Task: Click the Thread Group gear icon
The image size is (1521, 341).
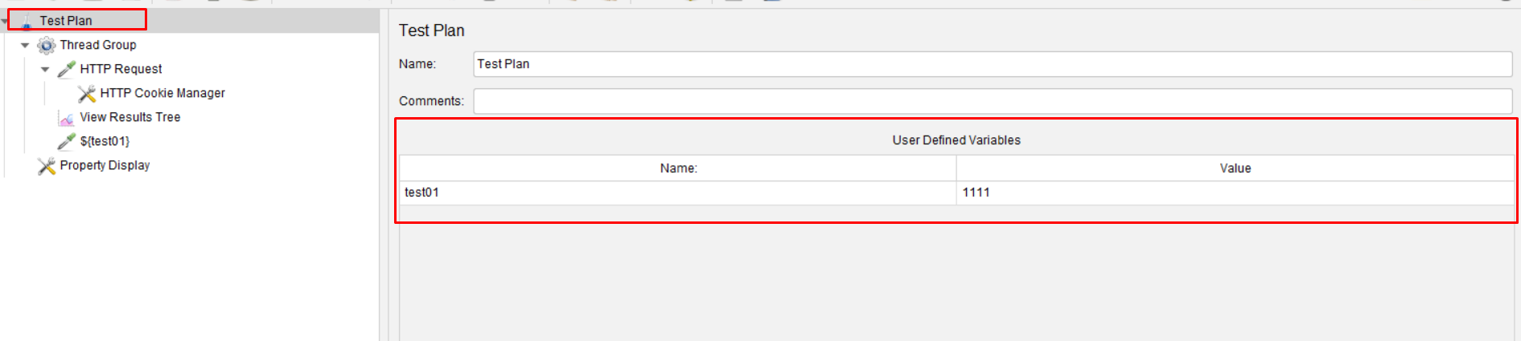Action: (x=47, y=45)
